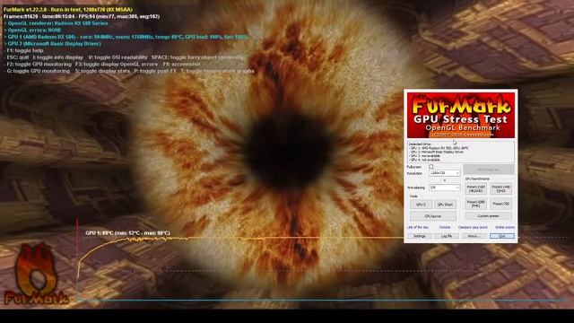Click the FurMark logo in bottom-left corner
This screenshot has width=574, height=323.
(x=36, y=274)
